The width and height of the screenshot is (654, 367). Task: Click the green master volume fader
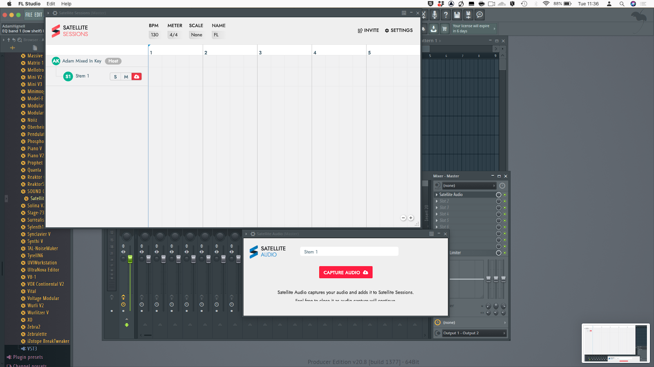[x=130, y=259]
